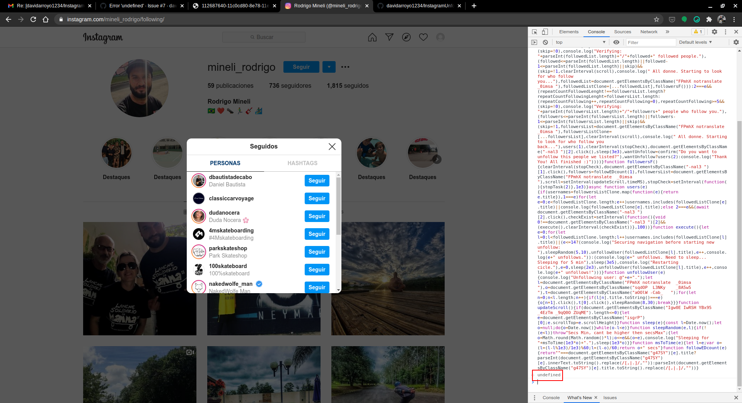The width and height of the screenshot is (742, 403).
Task: Follow 4mskateboarding with Seguir
Action: click(317, 234)
